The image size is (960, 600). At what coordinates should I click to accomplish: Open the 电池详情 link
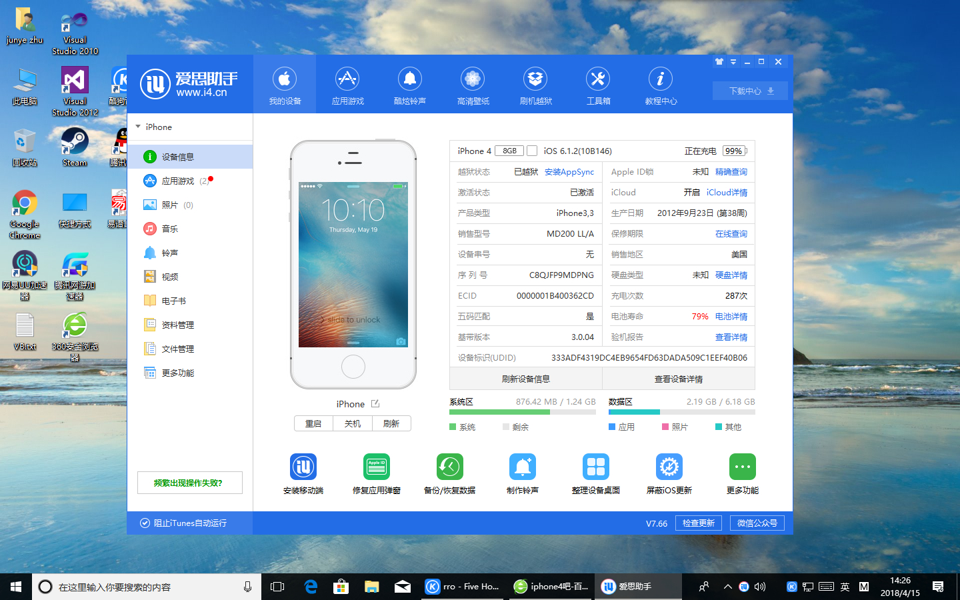pyautogui.click(x=731, y=317)
